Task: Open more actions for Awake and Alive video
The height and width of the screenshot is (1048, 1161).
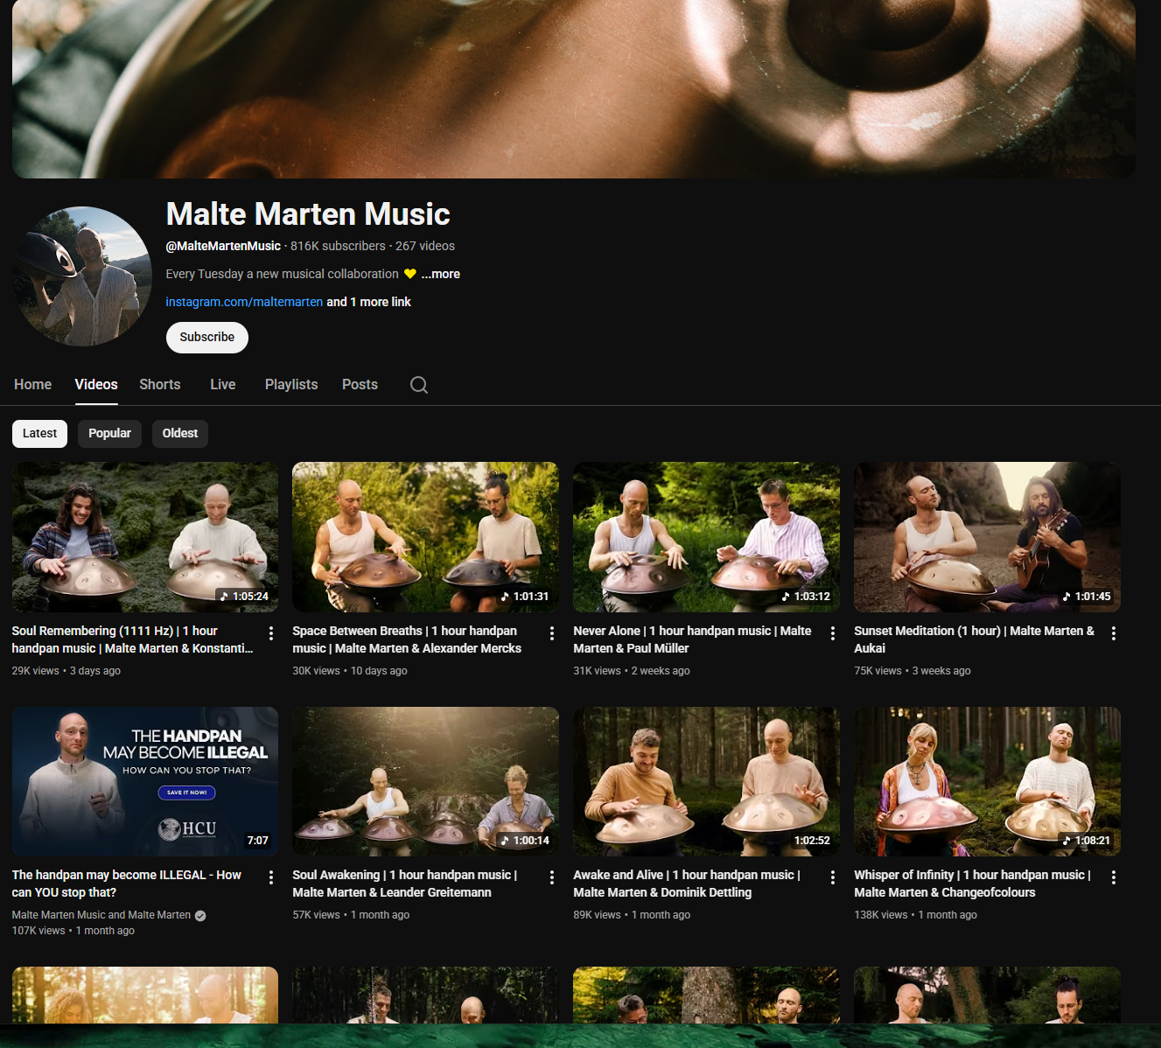Action: click(x=833, y=877)
